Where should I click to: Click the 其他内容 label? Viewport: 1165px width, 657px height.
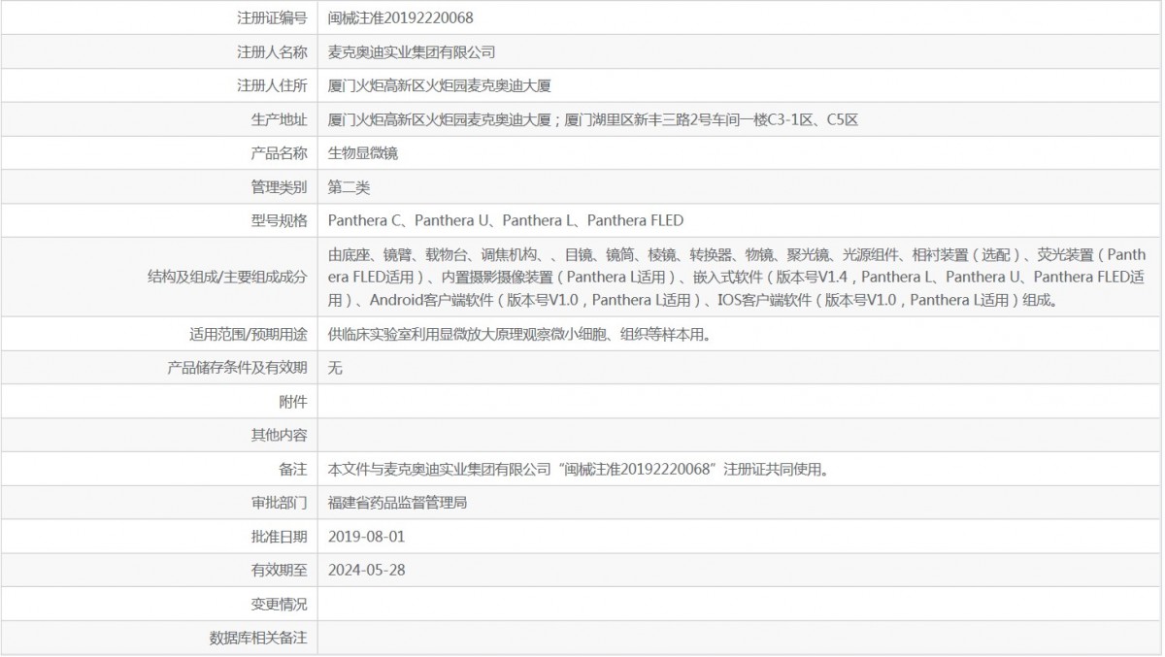(x=280, y=435)
